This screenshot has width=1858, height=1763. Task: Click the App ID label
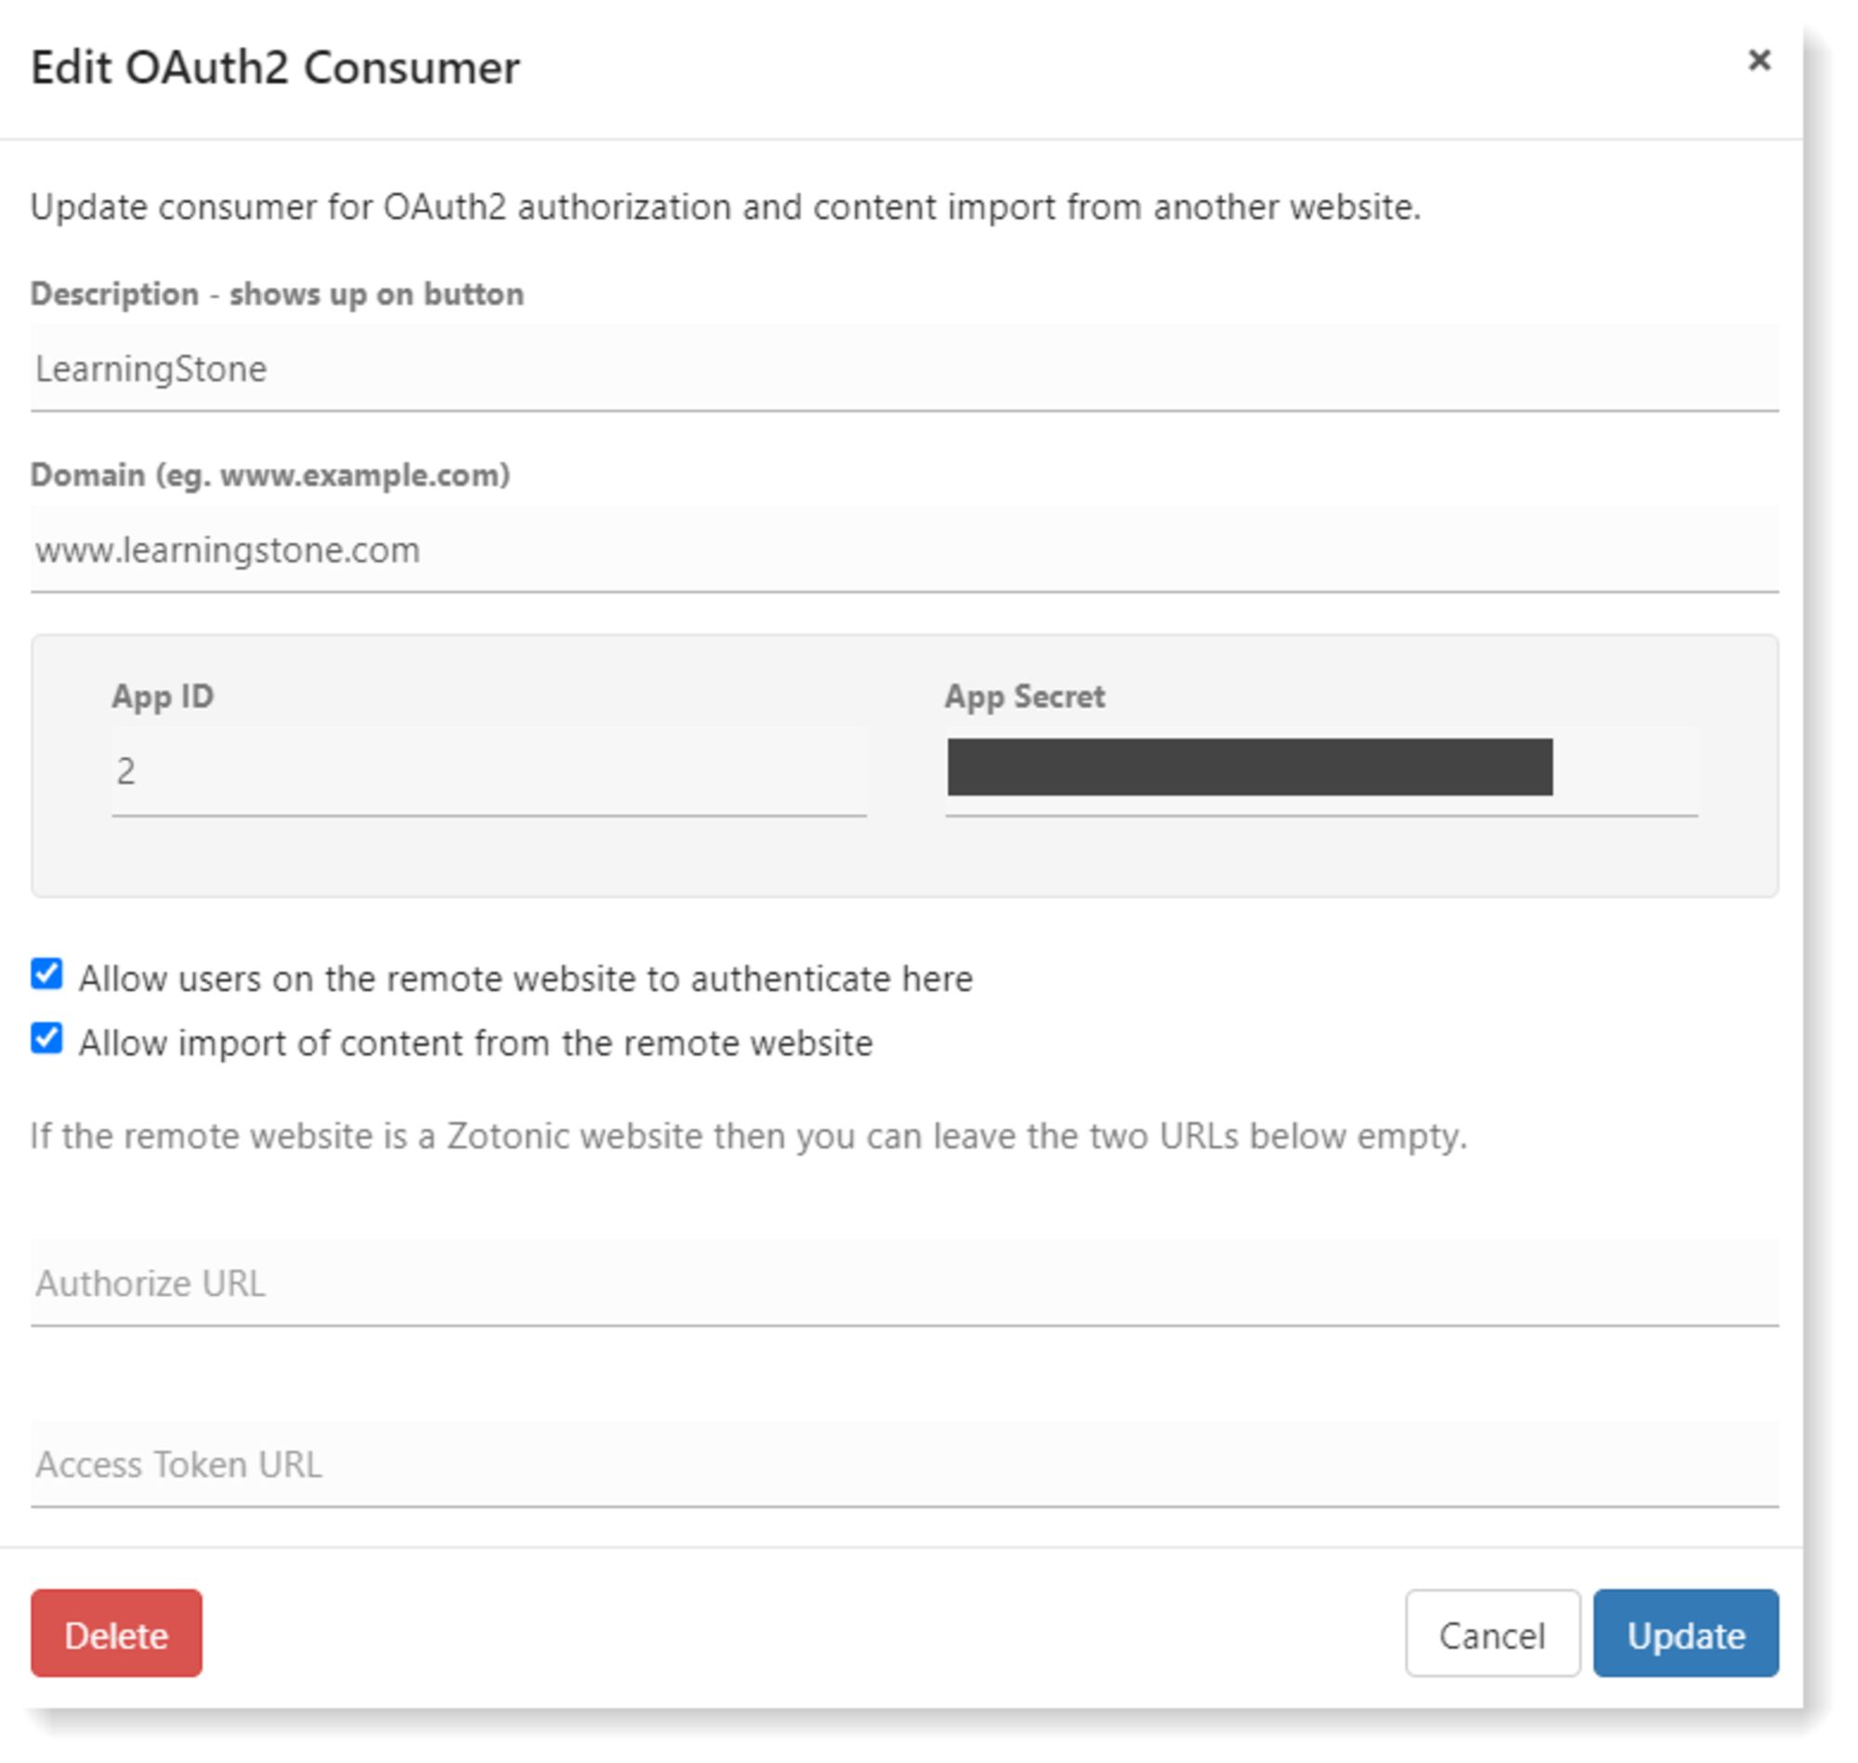click(x=163, y=697)
